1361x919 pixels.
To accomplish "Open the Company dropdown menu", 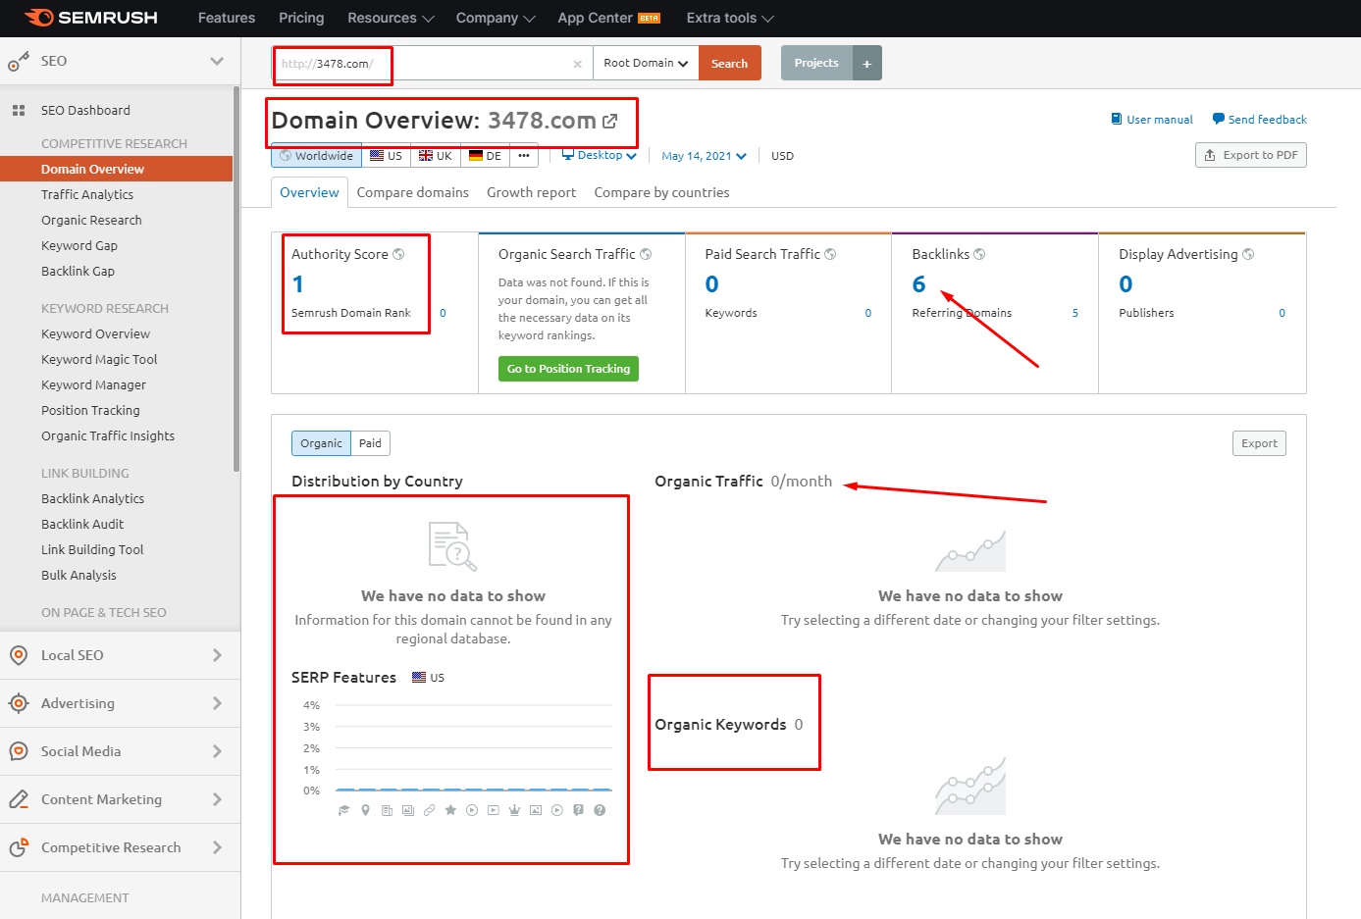I will pyautogui.click(x=496, y=18).
